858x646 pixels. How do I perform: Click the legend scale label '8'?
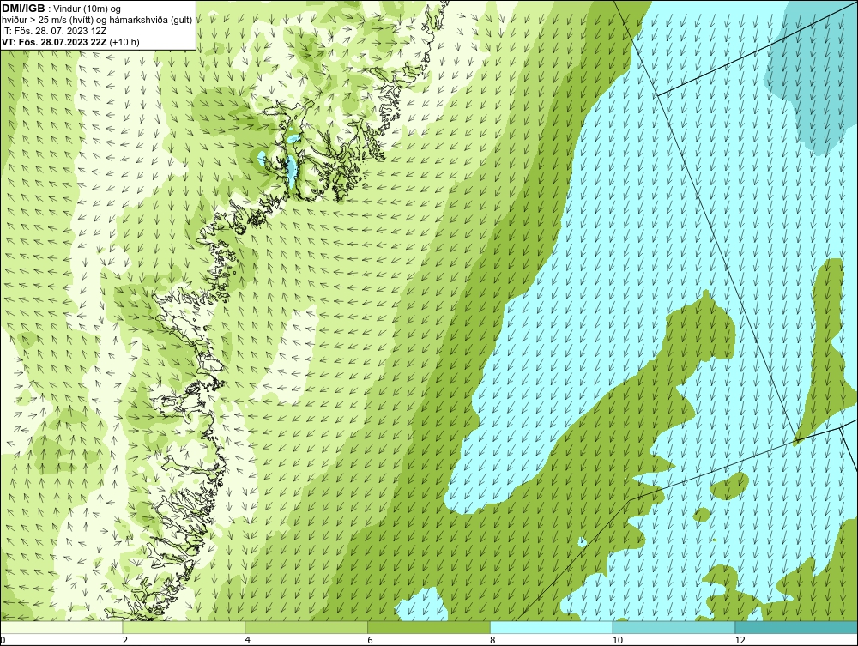pyautogui.click(x=492, y=640)
